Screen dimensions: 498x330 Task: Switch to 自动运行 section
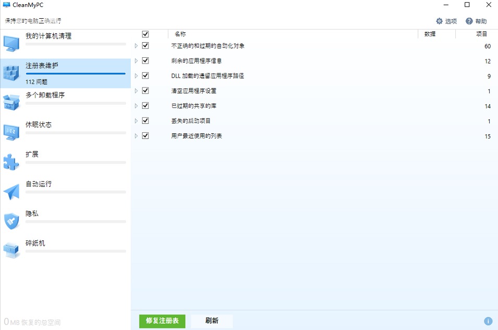pyautogui.click(x=66, y=192)
